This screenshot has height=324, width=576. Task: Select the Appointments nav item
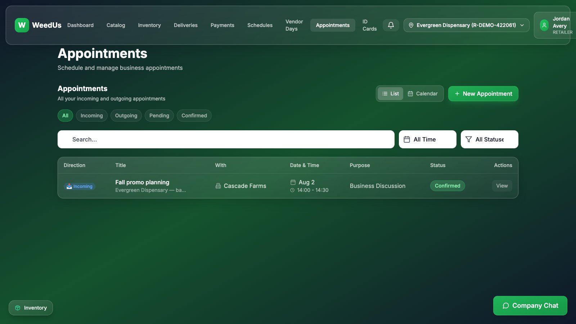pos(333,25)
